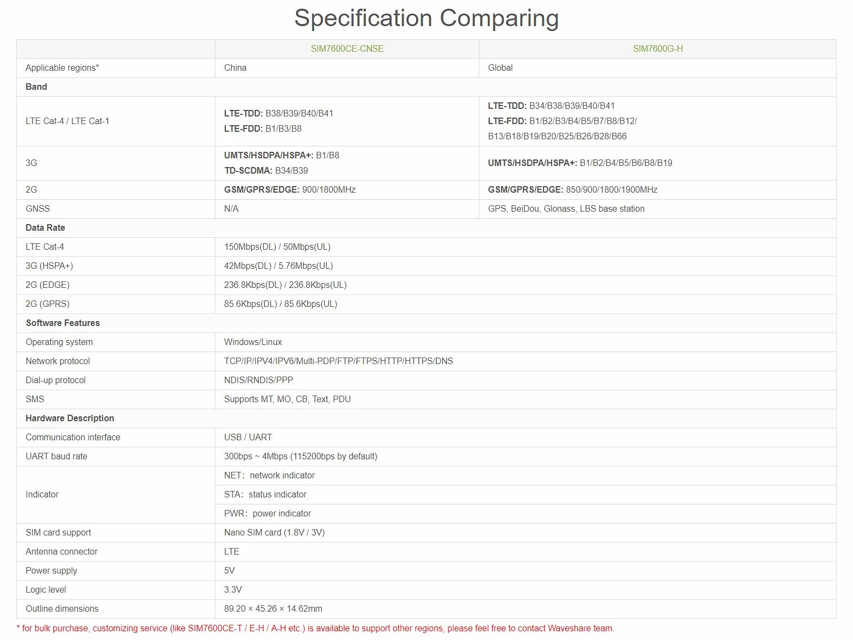Click the Windows/Linux operating system value
Viewport: 853px width, 640px height.
point(253,342)
